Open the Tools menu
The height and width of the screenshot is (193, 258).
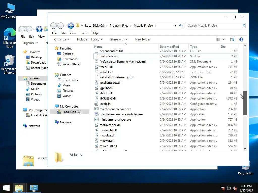pyautogui.click(x=84, y=33)
